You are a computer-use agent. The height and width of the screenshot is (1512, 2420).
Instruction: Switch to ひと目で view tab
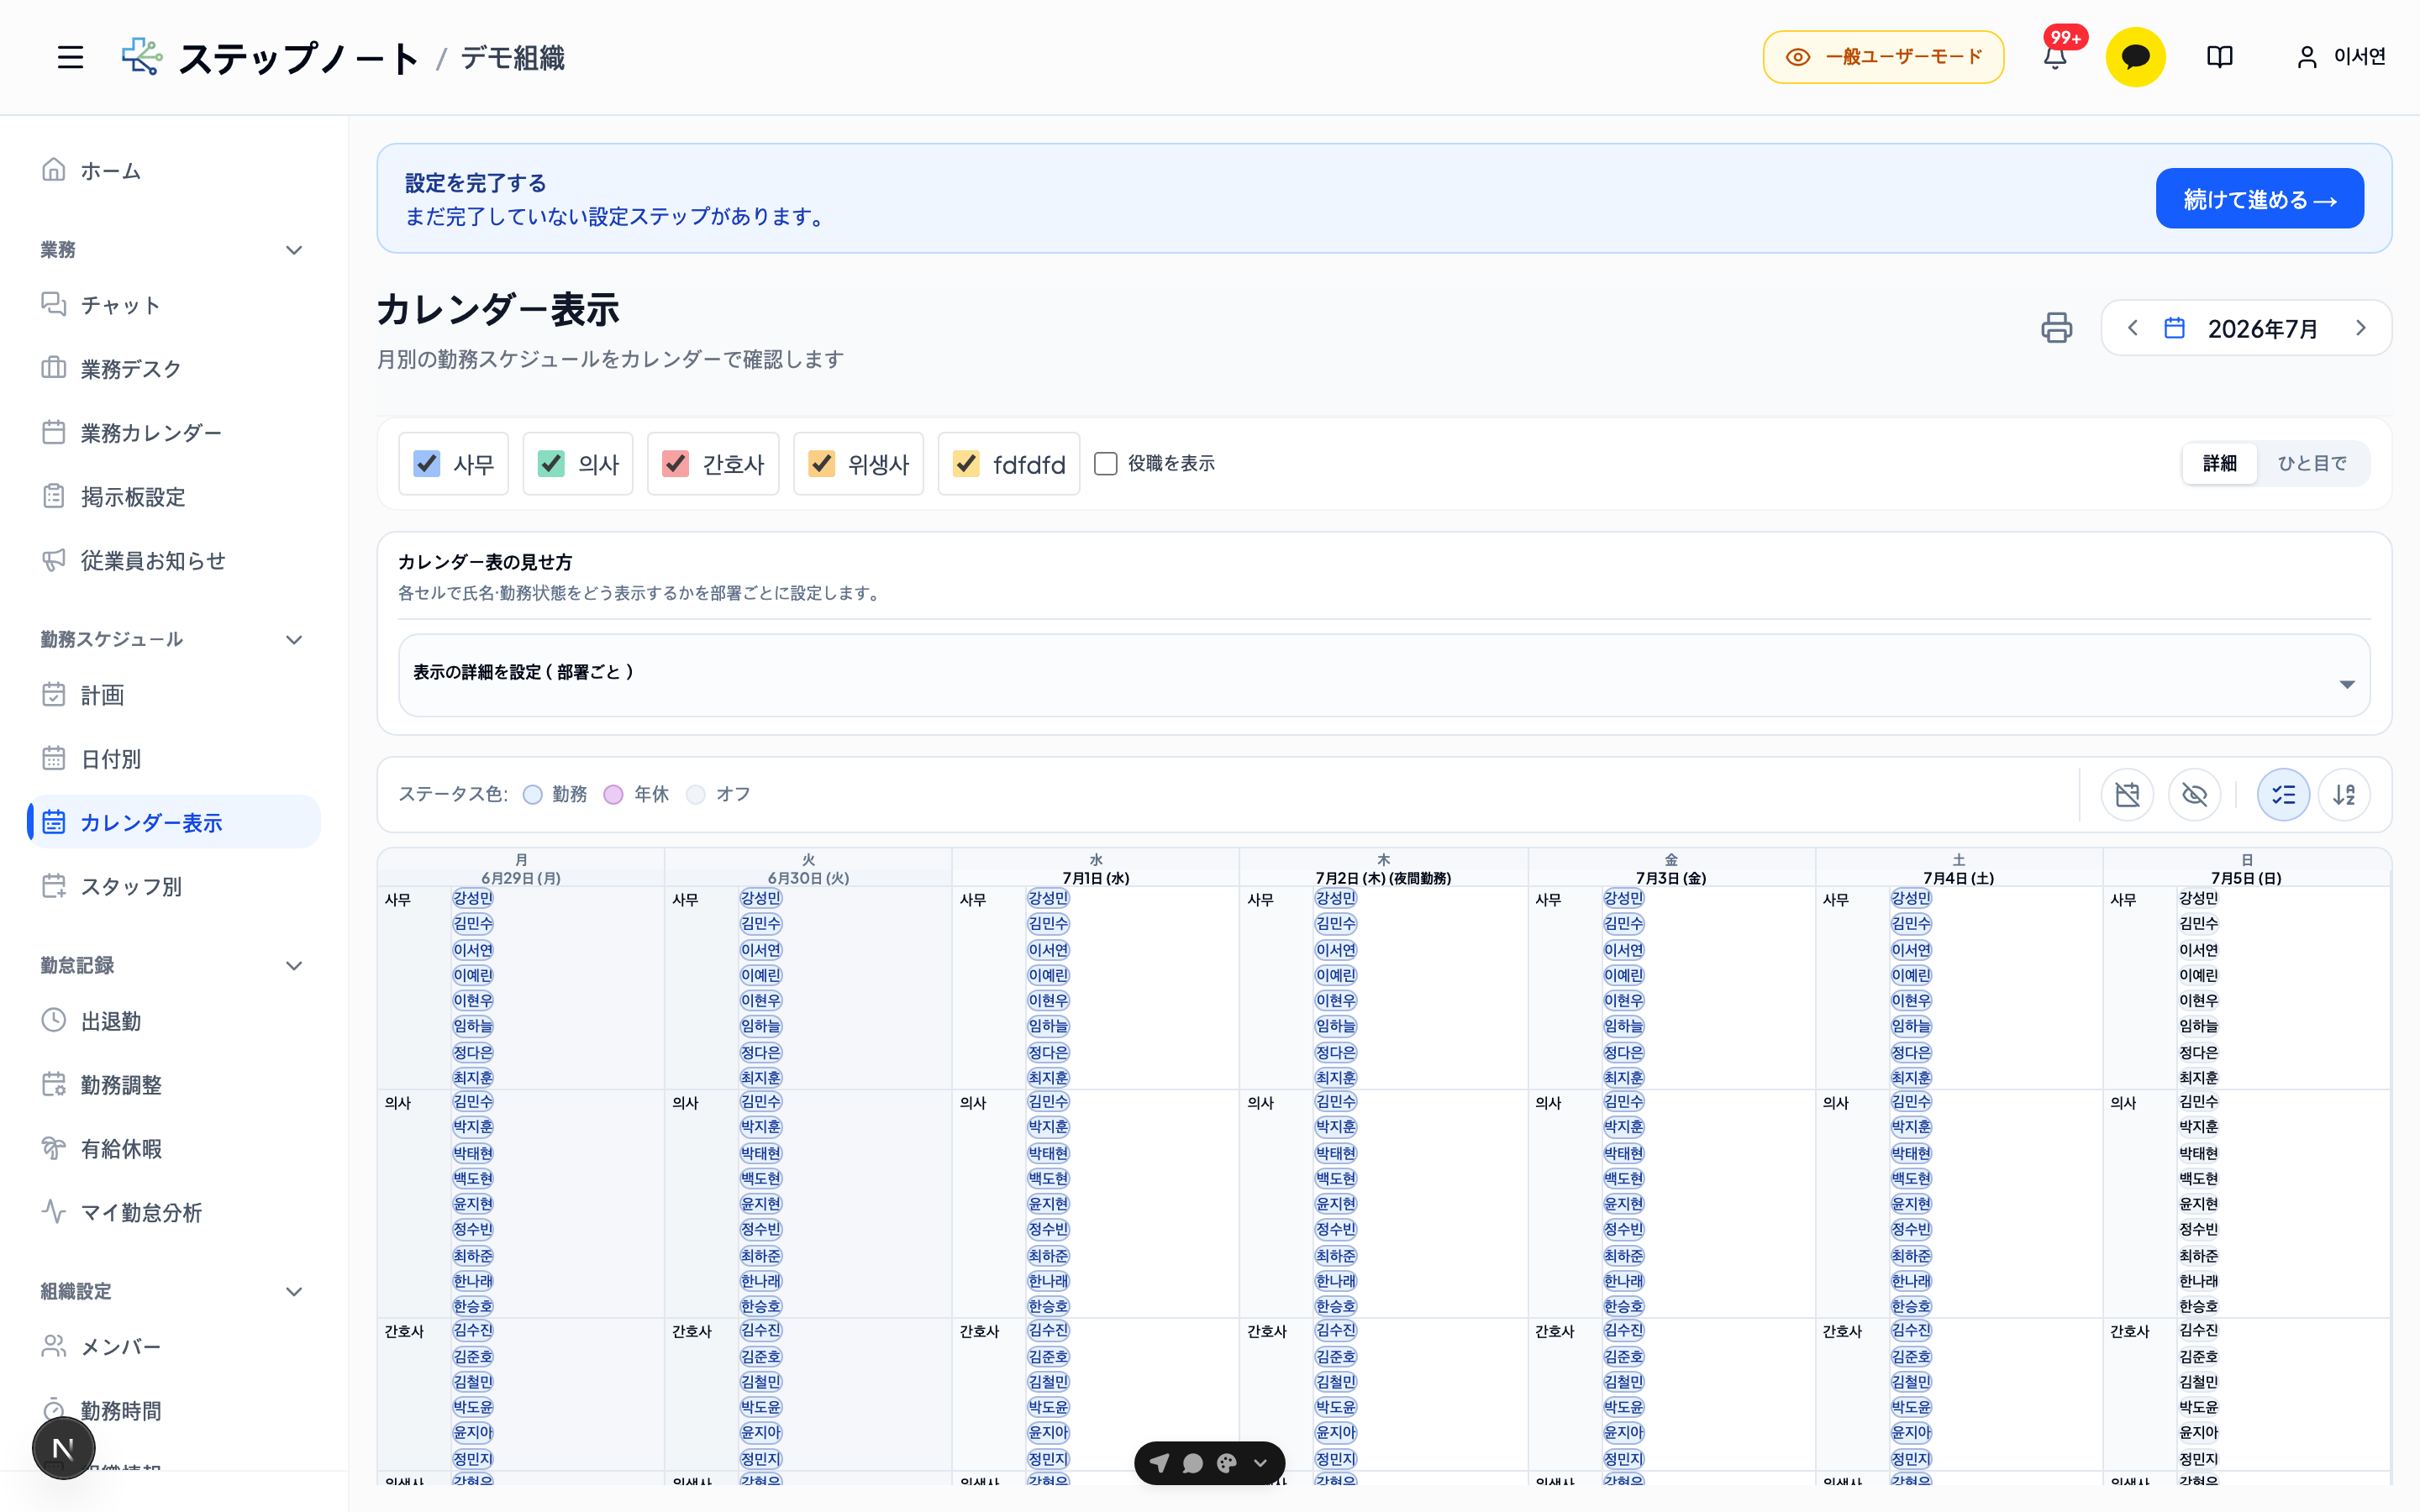pos(2312,464)
